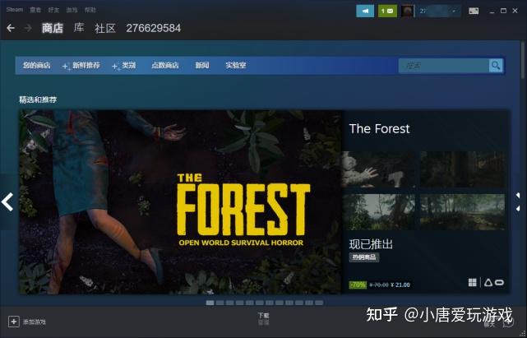Go back with the left arrow
Image resolution: width=527 pixels, height=338 pixels.
[x=11, y=28]
